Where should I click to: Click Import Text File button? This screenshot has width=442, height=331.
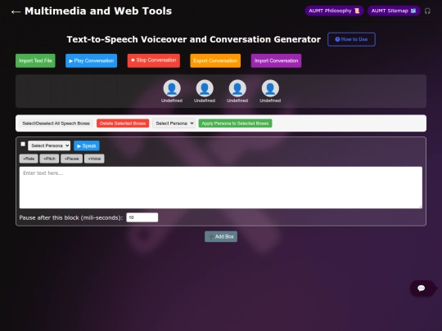[35, 60]
